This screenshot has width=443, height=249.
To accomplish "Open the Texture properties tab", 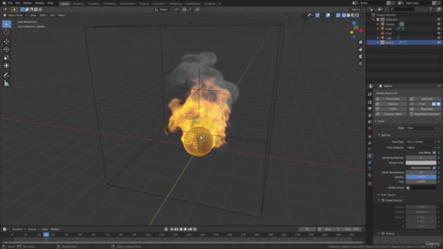I will coord(370,183).
